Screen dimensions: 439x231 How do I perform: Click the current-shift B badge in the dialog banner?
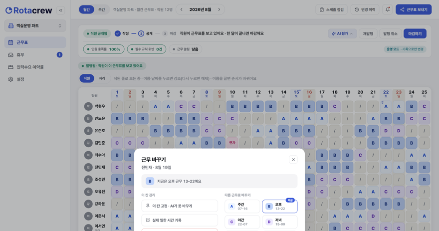(150, 181)
